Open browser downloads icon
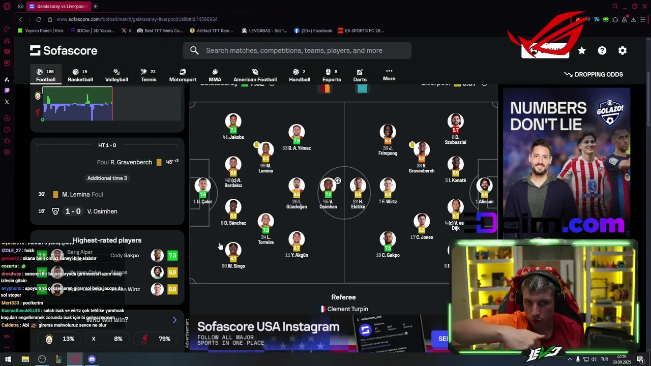The width and height of the screenshot is (651, 366). tap(633, 19)
